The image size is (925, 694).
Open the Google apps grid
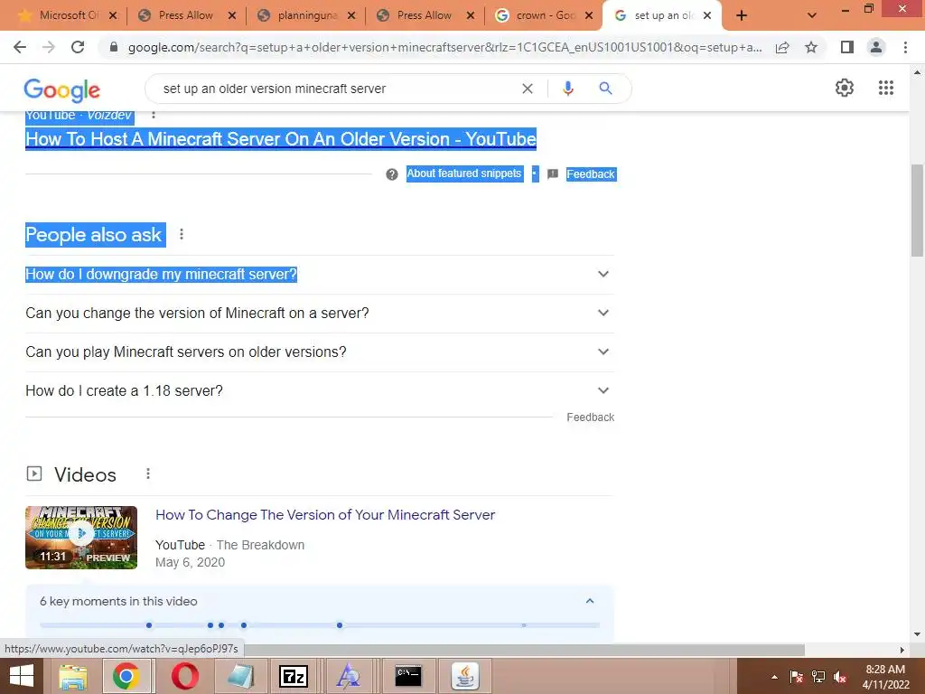(885, 88)
